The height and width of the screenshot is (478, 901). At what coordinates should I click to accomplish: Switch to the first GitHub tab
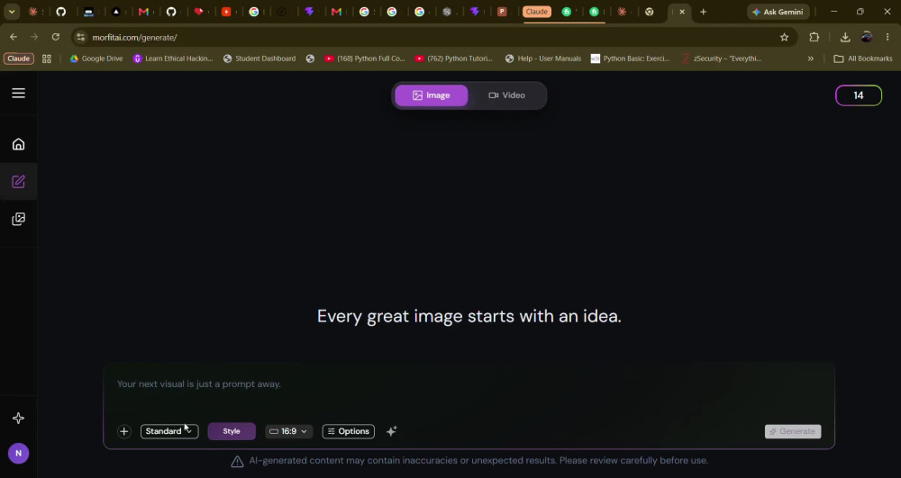pyautogui.click(x=61, y=12)
